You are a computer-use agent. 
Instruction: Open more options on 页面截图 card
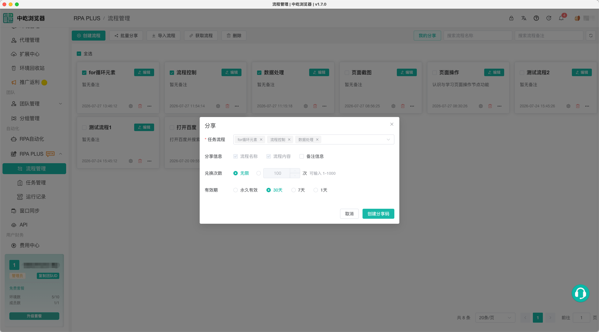click(412, 106)
